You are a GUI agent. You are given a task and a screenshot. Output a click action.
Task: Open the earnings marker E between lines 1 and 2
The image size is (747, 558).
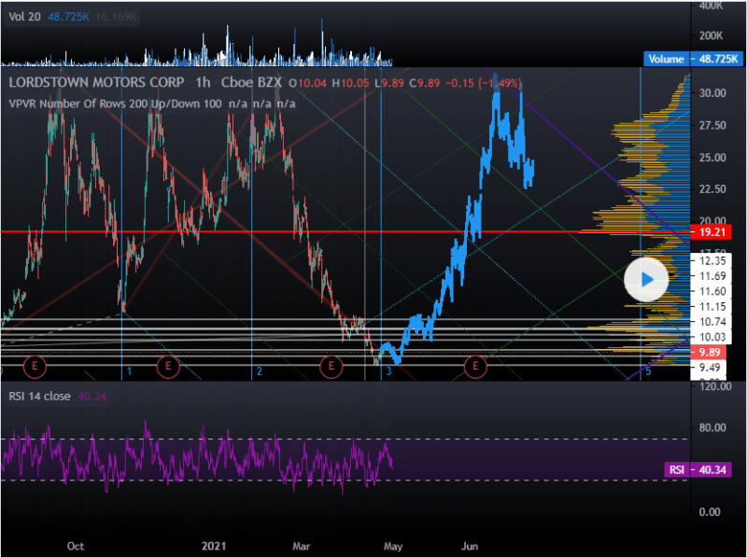168,367
